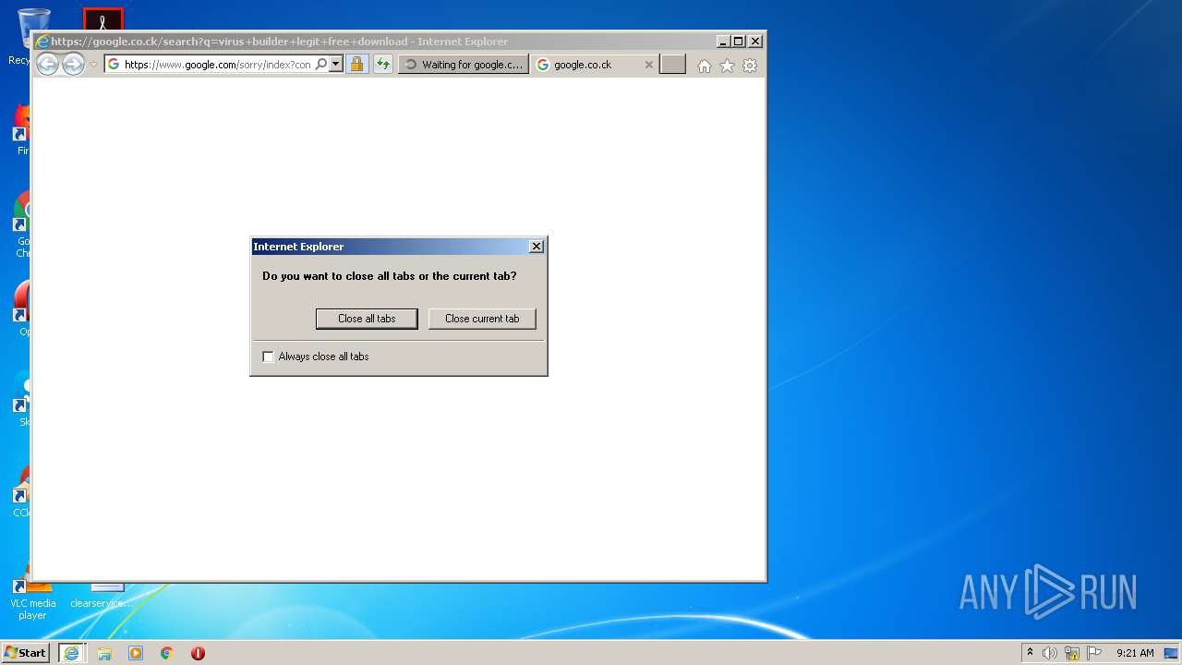The height and width of the screenshot is (665, 1182).
Task: Open Opera from the taskbar
Action: coord(198,653)
